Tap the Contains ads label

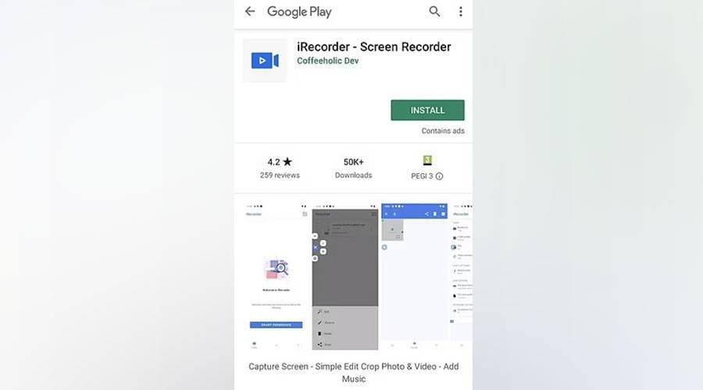(x=443, y=131)
